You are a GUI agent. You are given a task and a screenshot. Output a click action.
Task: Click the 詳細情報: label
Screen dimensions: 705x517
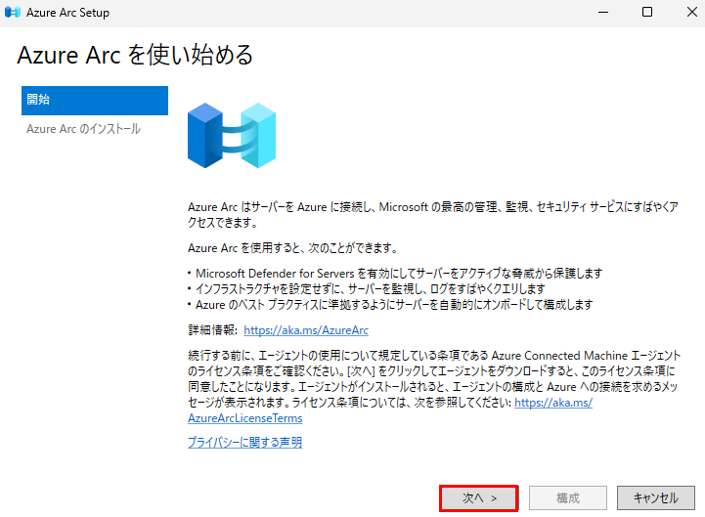(212, 330)
